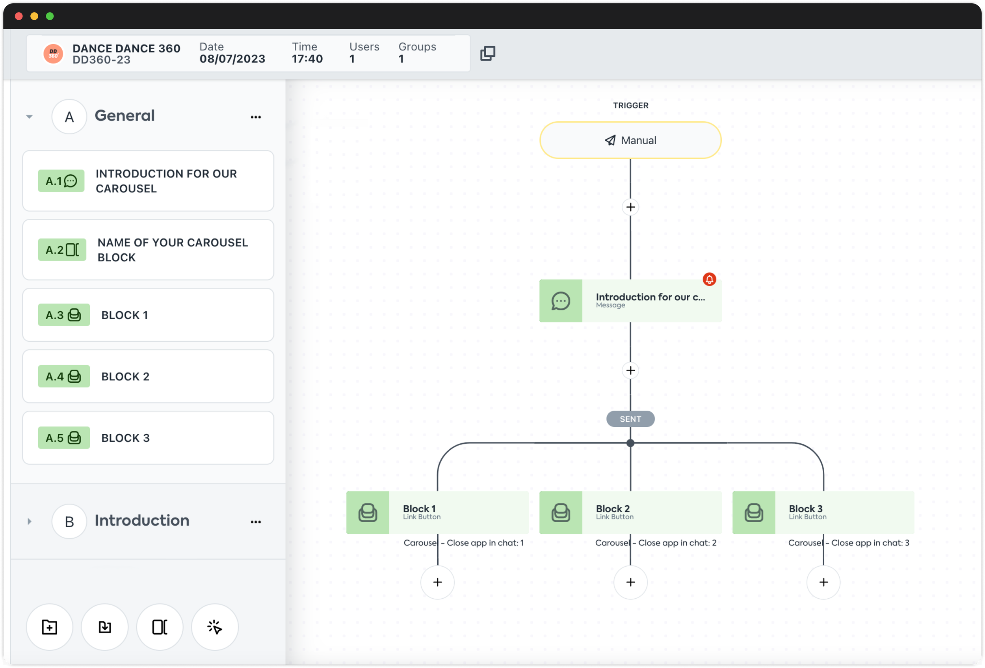Click the paper plane icon in Manual trigger
The width and height of the screenshot is (985, 668).
(x=610, y=140)
